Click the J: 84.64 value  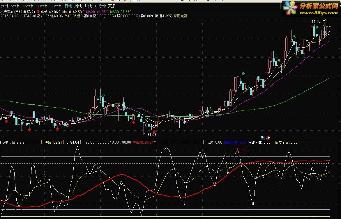tap(73, 142)
